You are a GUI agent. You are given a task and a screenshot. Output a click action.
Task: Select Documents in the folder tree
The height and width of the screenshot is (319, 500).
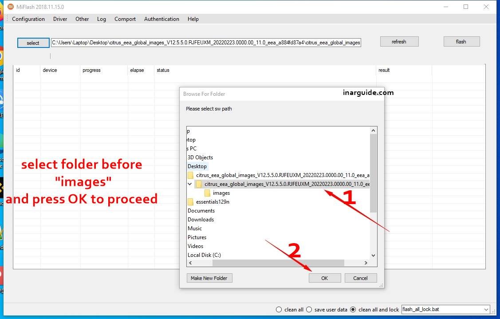click(201, 211)
